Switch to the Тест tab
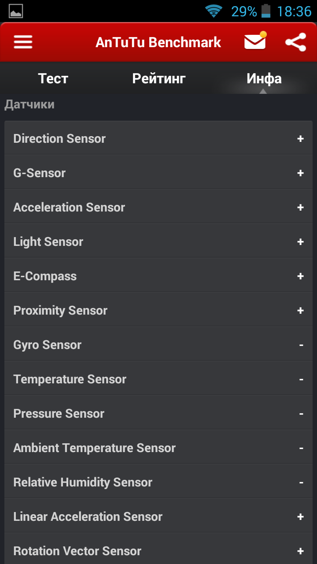Screen dimensions: 317x564 pos(53,78)
